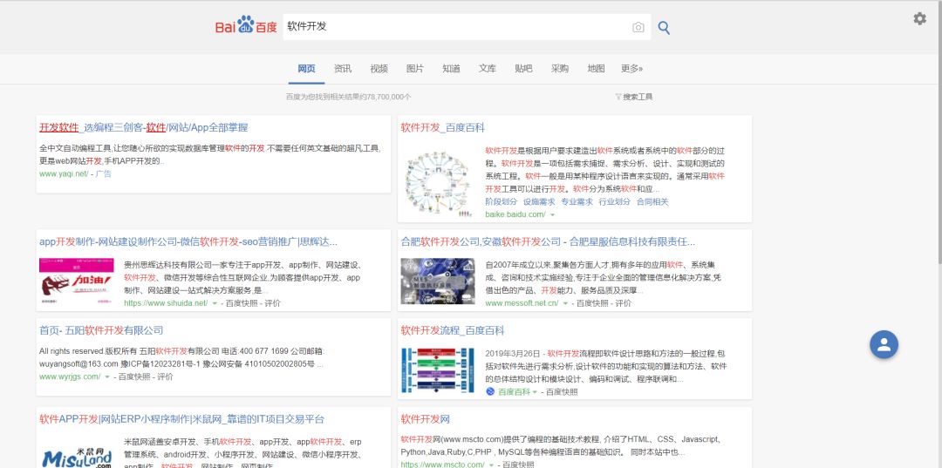Open the 图片 tab
The height and width of the screenshot is (468, 942).
pos(414,69)
